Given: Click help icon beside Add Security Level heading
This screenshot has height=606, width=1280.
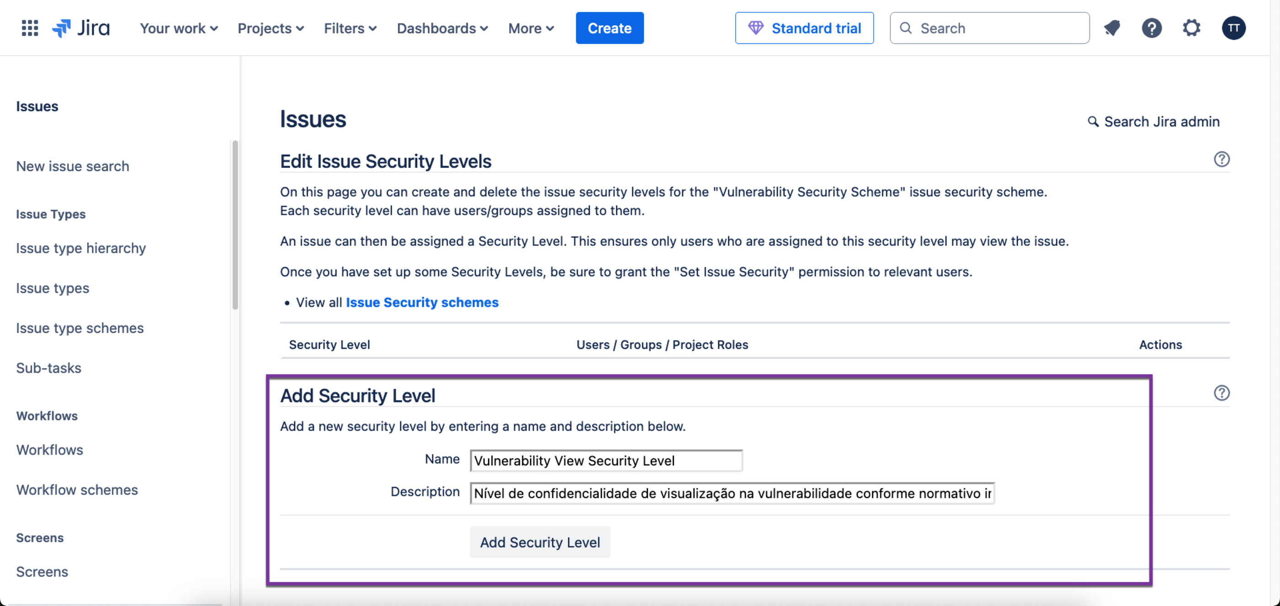Looking at the screenshot, I should tap(1221, 393).
